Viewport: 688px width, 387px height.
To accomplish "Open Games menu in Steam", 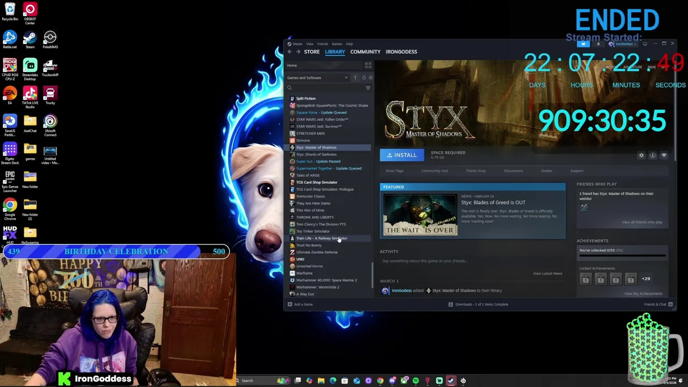I will [x=337, y=44].
